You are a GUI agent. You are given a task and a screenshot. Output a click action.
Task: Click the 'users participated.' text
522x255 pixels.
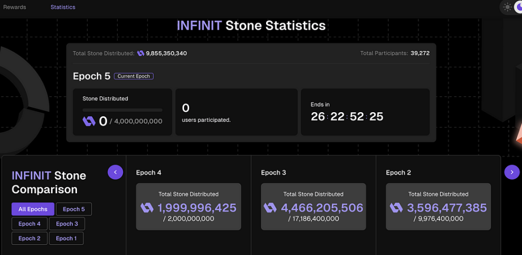pyautogui.click(x=206, y=120)
